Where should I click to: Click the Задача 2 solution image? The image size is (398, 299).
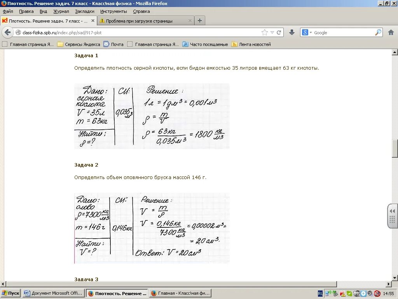(x=152, y=228)
